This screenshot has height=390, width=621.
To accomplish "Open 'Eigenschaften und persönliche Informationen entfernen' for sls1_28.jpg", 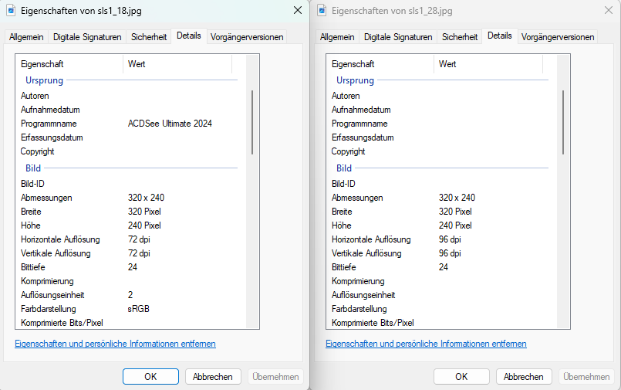I will point(426,344).
